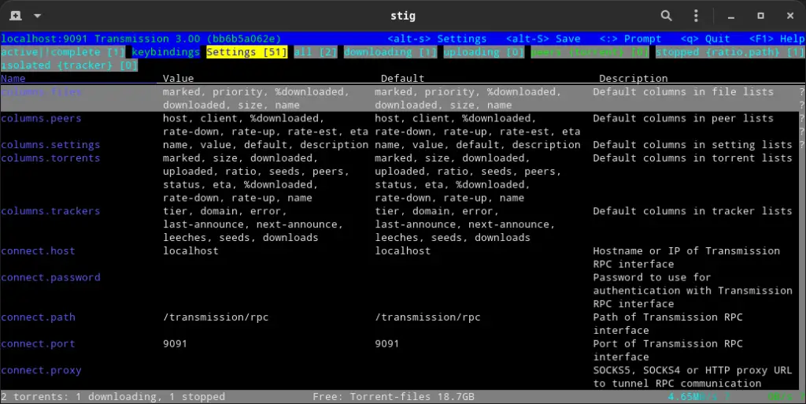The image size is (806, 404).
Task: Select the columns.settings setting
Action: (50, 145)
